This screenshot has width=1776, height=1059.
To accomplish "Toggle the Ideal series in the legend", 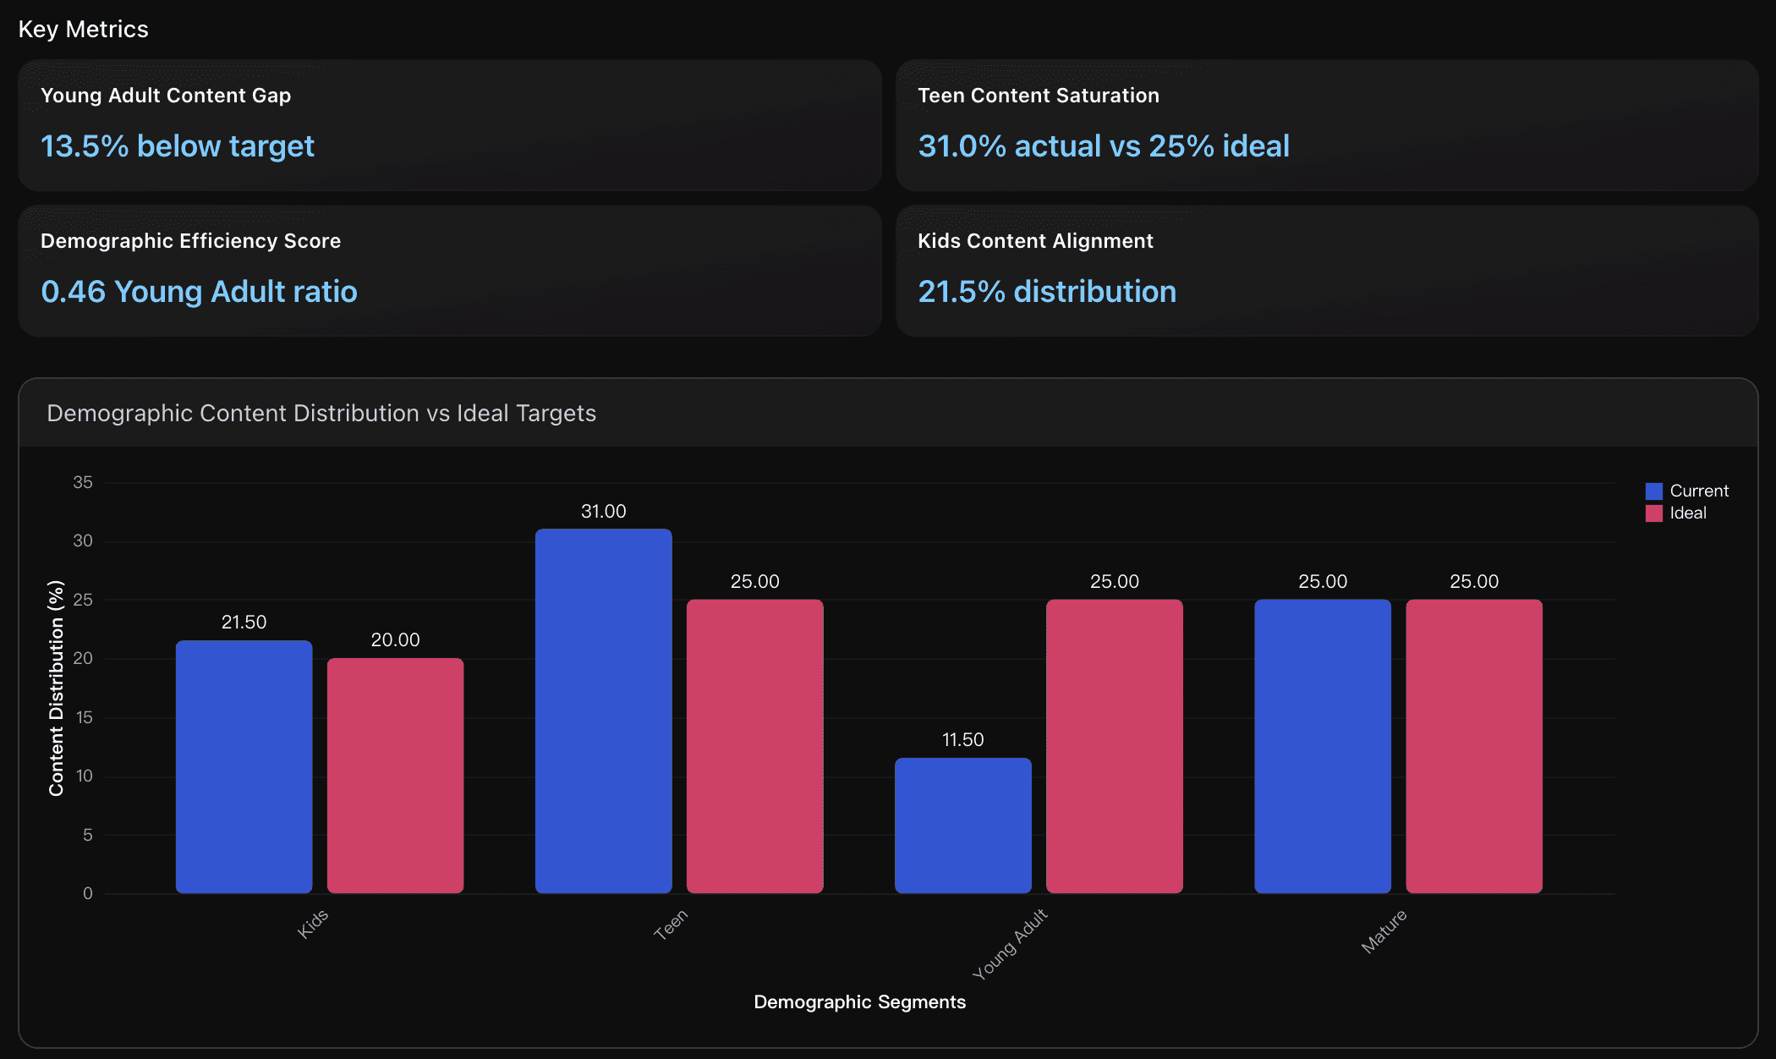I will 1688,513.
